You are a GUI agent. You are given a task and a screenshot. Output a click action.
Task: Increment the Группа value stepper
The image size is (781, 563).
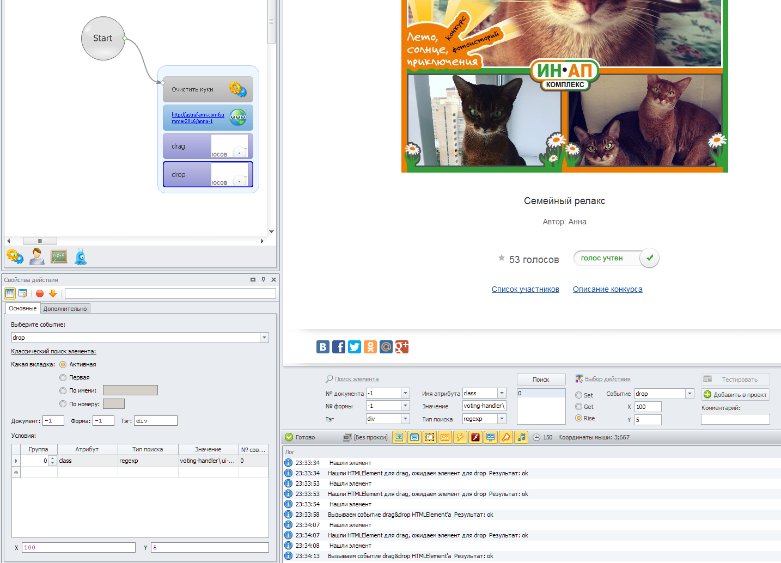point(53,458)
